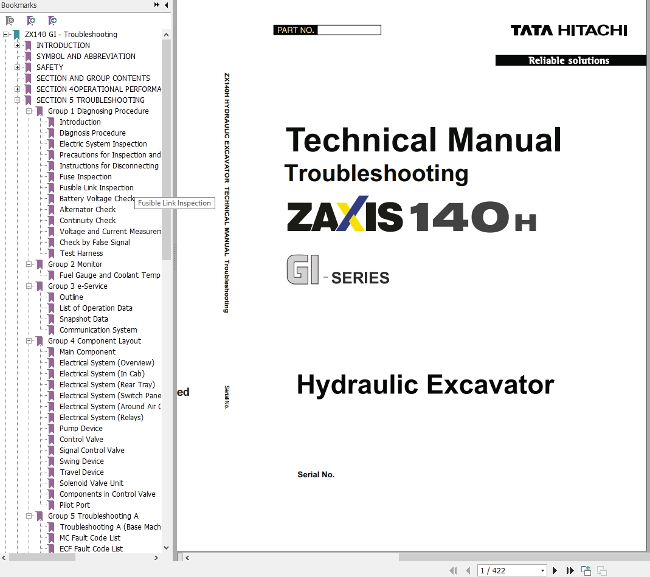Open the Diagnosis Procedure bookmark
Image resolution: width=650 pixels, height=577 pixels.
pyautogui.click(x=92, y=133)
